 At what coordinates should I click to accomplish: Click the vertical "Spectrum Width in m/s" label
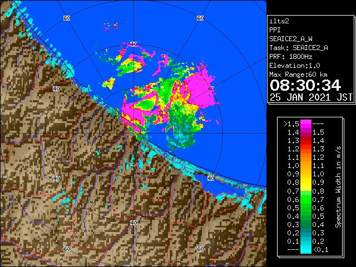coord(338,187)
